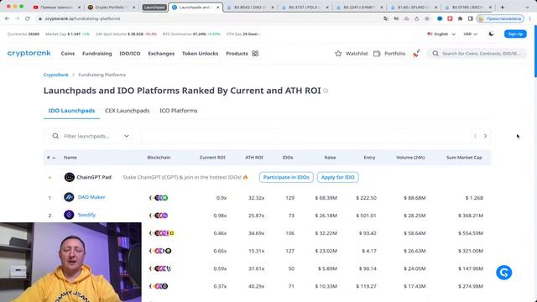This screenshot has height=302, width=537.
Task: Click the bookmark star in address bar
Action: tap(427, 18)
